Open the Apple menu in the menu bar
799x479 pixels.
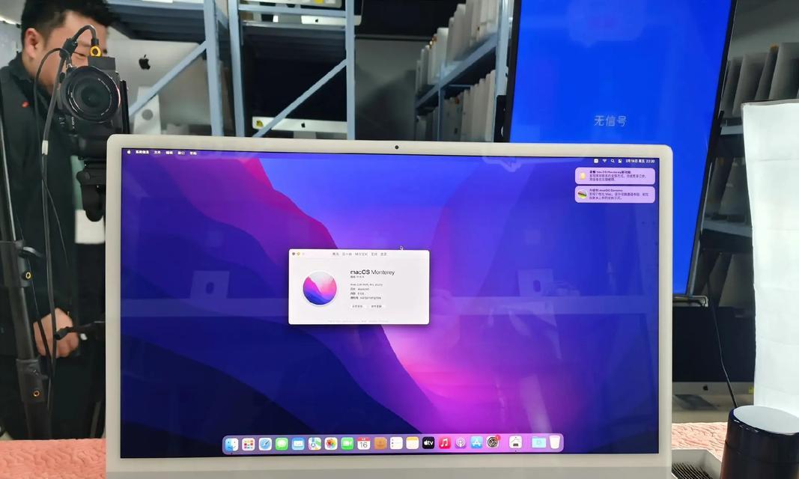[x=129, y=152]
